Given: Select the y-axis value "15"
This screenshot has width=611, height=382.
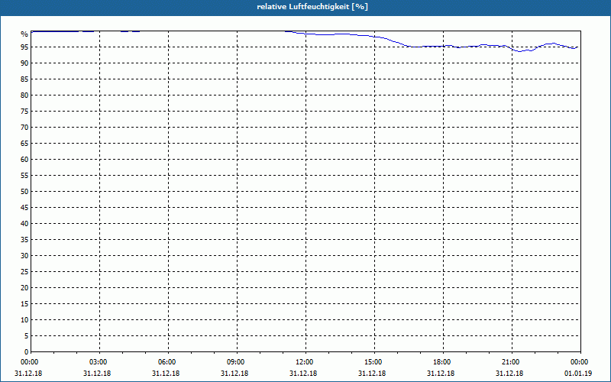Looking at the screenshot, I should [x=24, y=304].
